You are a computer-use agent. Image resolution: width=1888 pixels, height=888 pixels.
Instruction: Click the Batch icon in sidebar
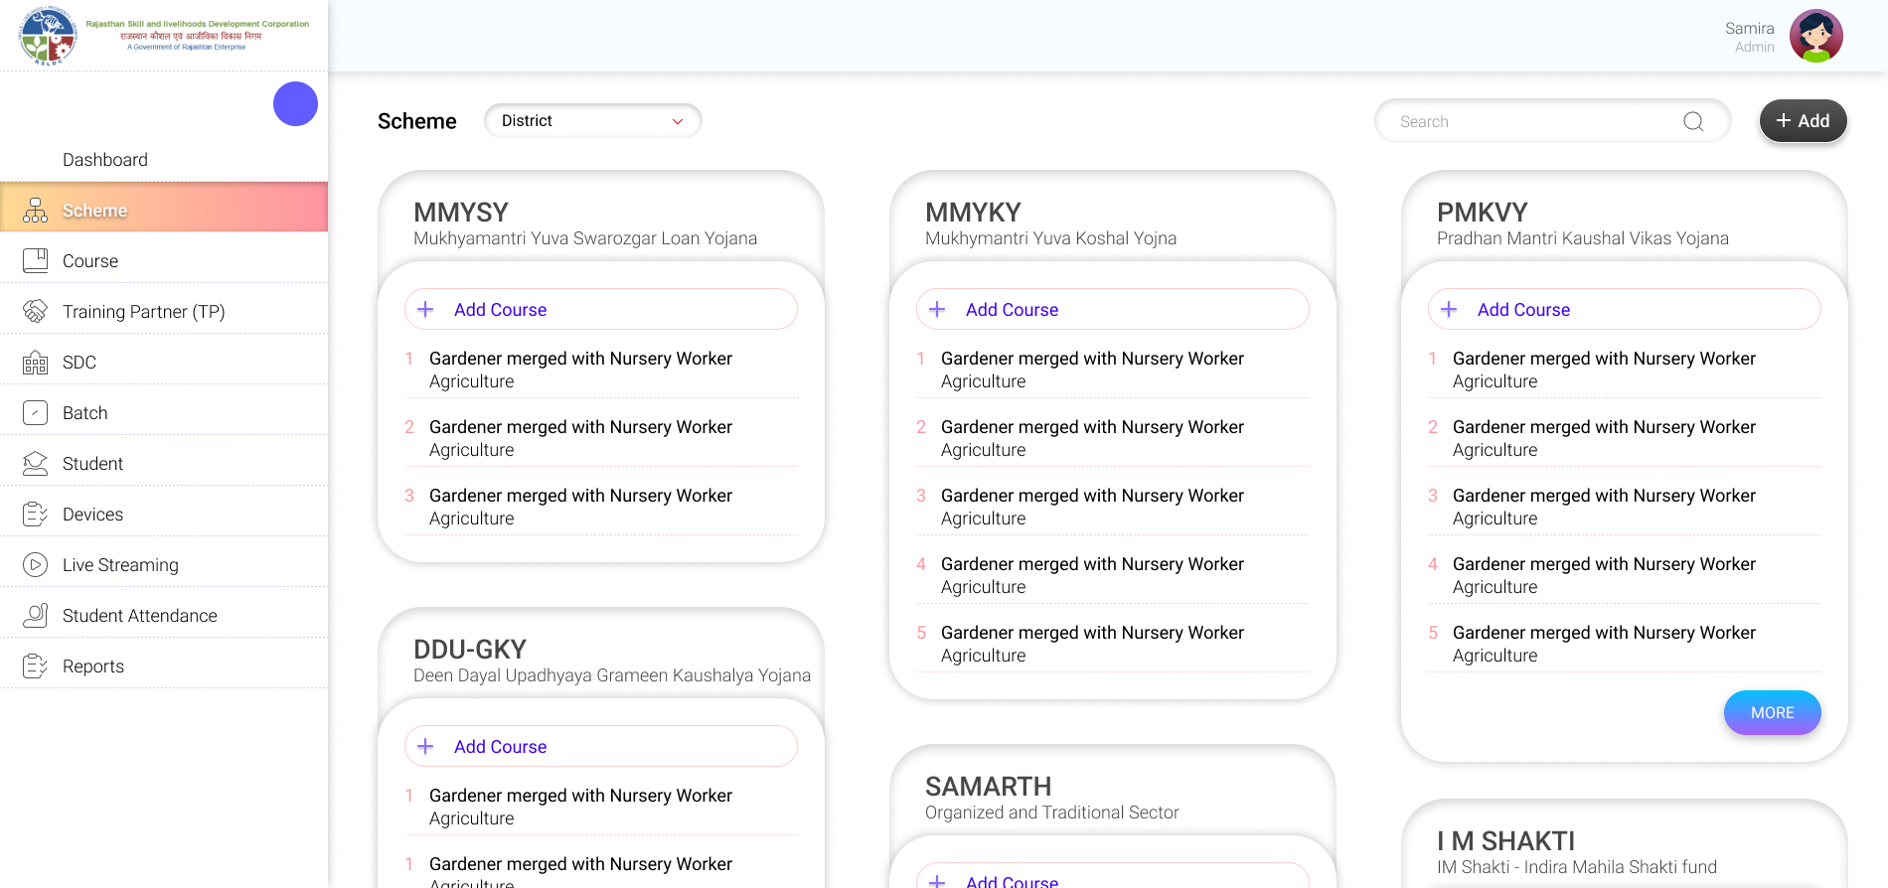coord(35,413)
